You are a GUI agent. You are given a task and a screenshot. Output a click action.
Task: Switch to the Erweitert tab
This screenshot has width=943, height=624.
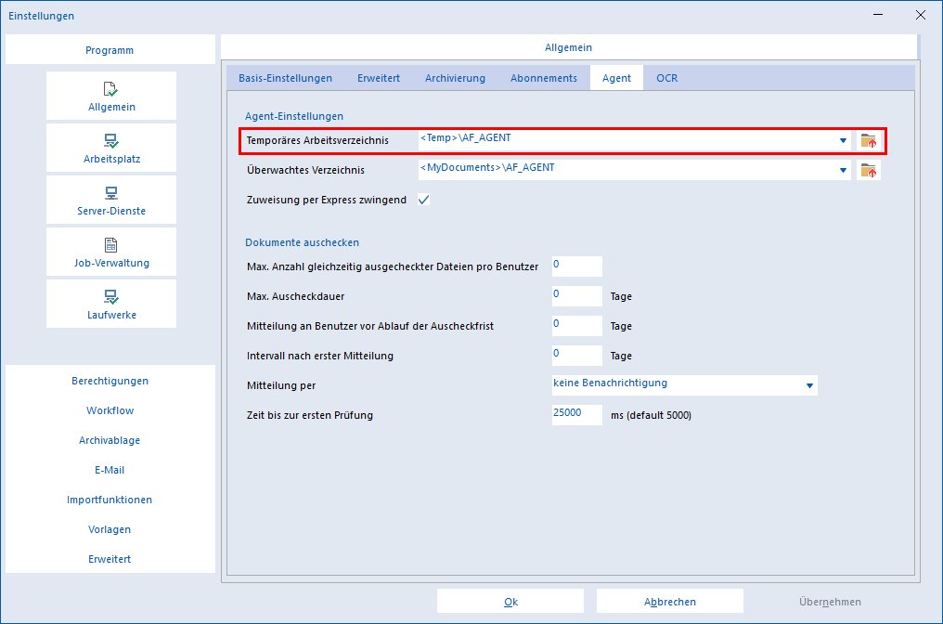(x=379, y=78)
